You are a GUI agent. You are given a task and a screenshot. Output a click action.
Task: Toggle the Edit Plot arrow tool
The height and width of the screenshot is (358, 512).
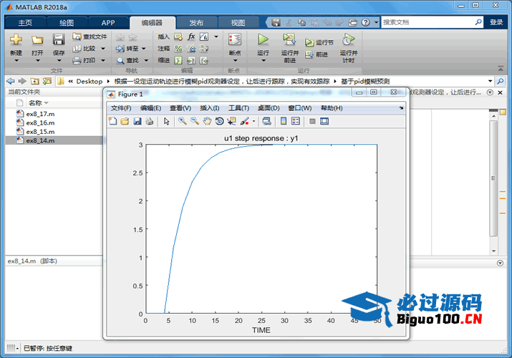(x=166, y=121)
